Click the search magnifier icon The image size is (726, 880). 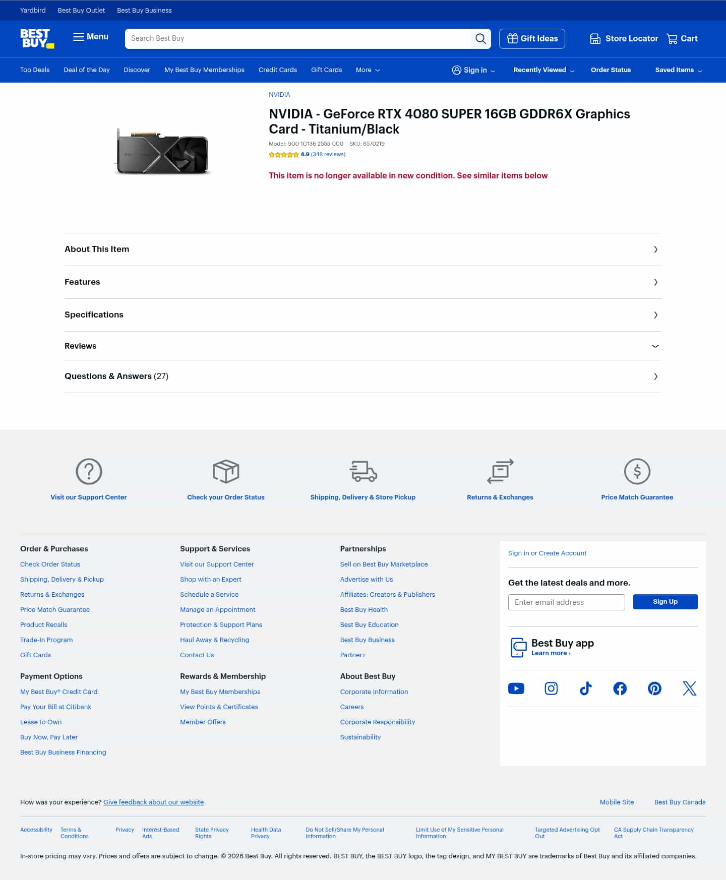(x=480, y=39)
